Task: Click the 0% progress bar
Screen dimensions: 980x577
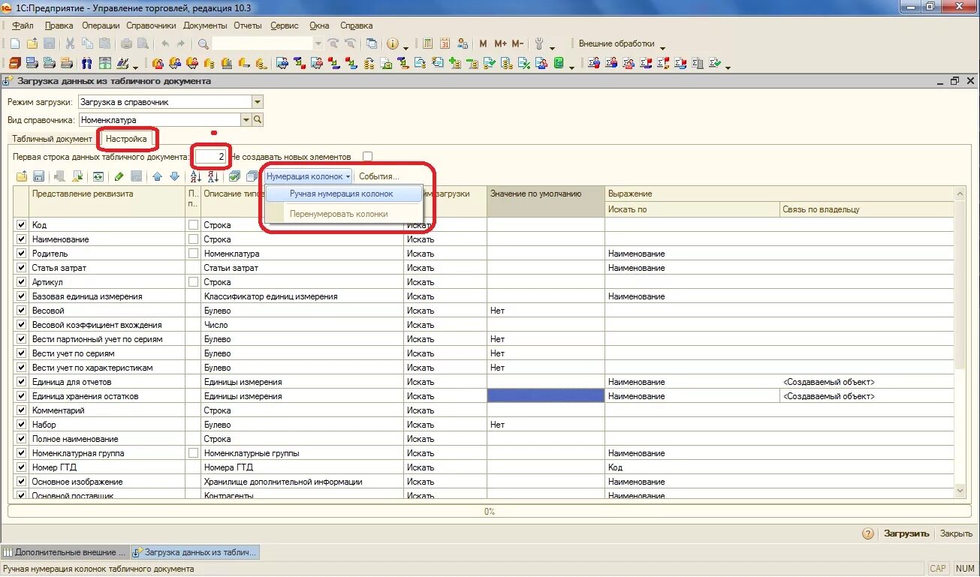Action: click(490, 511)
